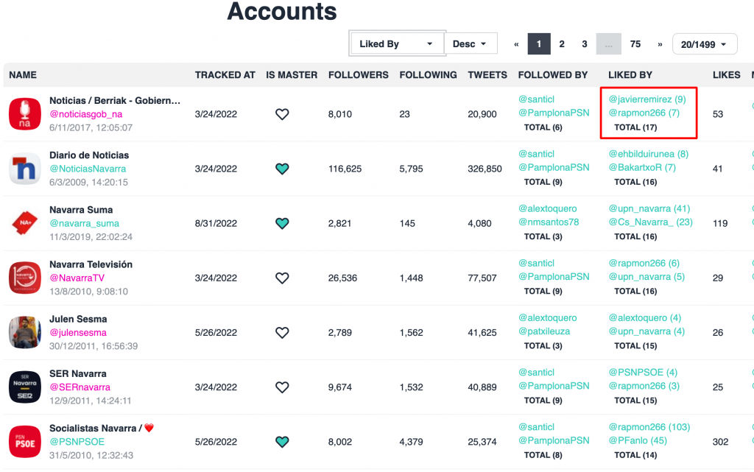Go to the next page arrow
Screen dimensions: 754x472
tap(660, 44)
